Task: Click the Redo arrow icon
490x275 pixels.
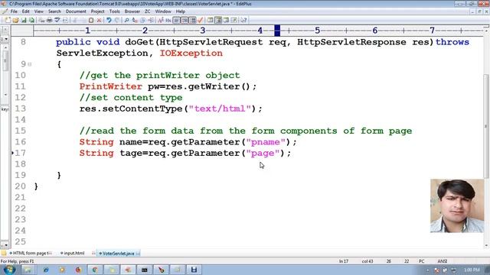Action: (117, 21)
